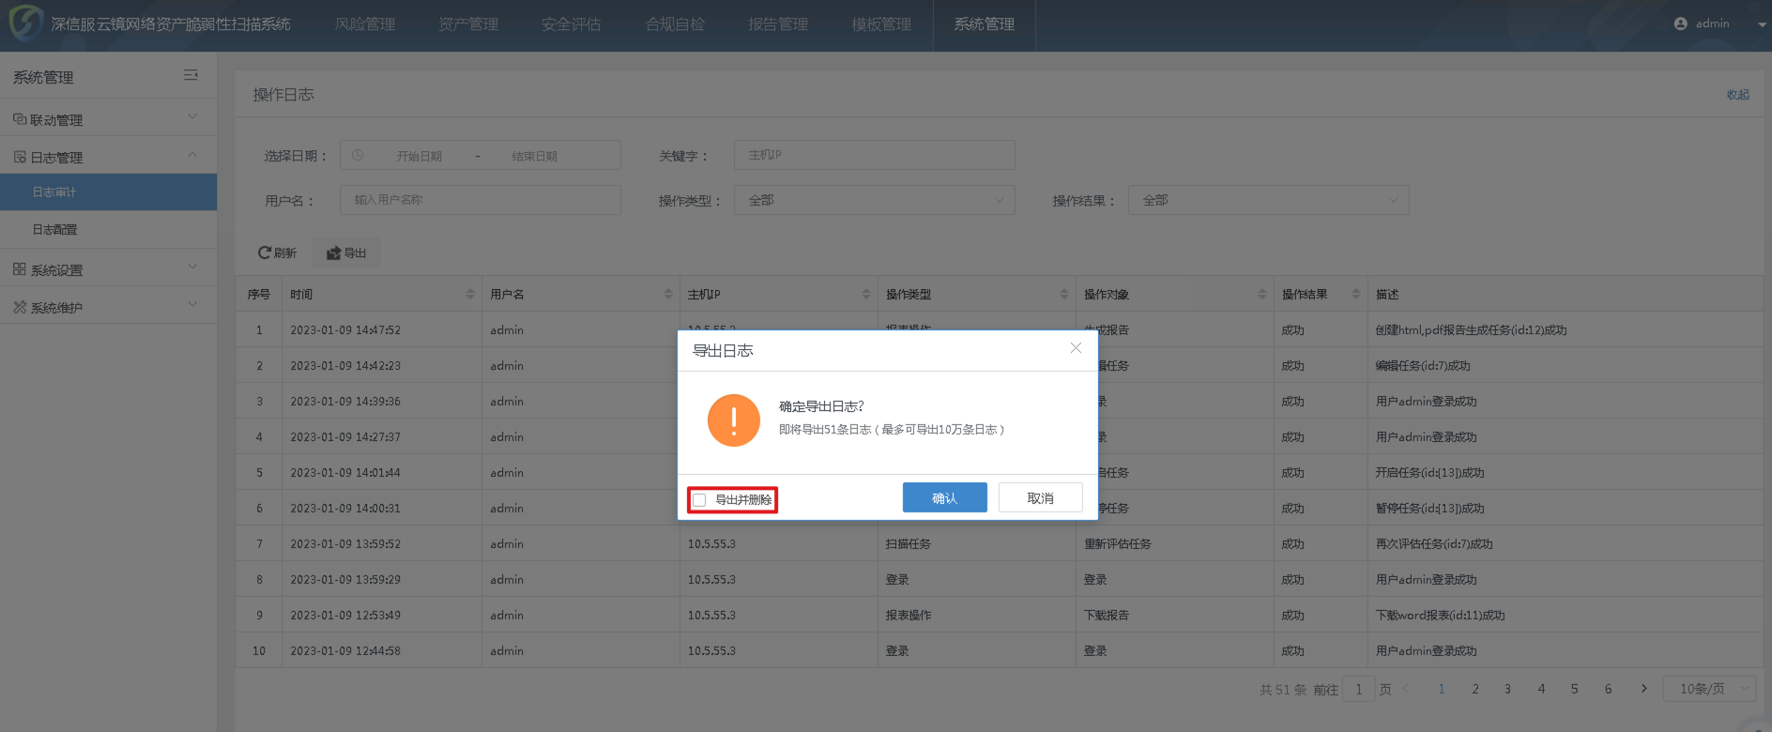Click timestamp 2023-01-09 14:42:23
The width and height of the screenshot is (1772, 732).
point(345,366)
